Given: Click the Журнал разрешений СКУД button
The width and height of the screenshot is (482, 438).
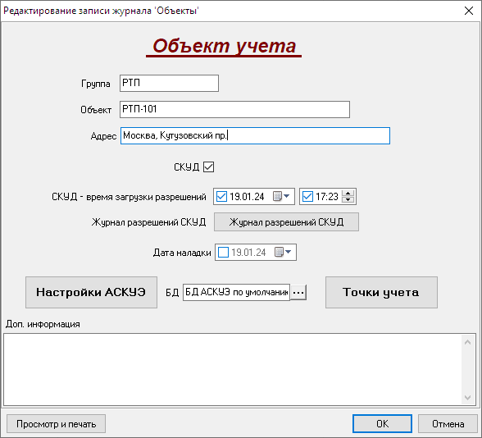Looking at the screenshot, I should tap(286, 222).
